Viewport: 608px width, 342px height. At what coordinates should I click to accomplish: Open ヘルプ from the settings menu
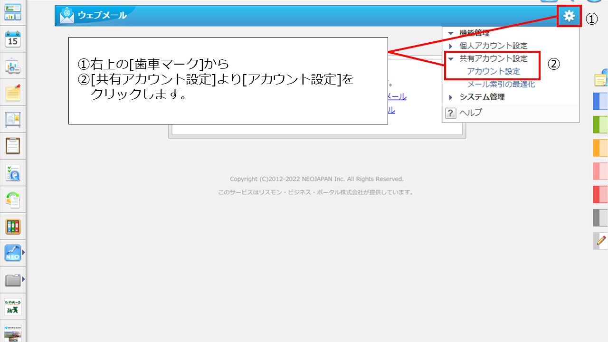pyautogui.click(x=470, y=113)
